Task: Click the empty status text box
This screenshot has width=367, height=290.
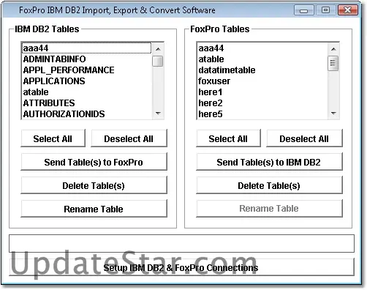Action: click(181, 243)
